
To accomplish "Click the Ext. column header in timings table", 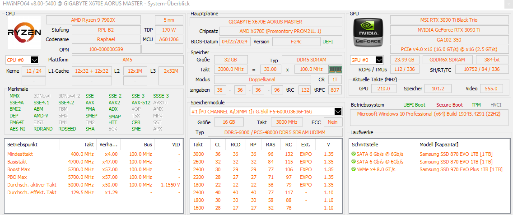I will (x=306, y=145).
